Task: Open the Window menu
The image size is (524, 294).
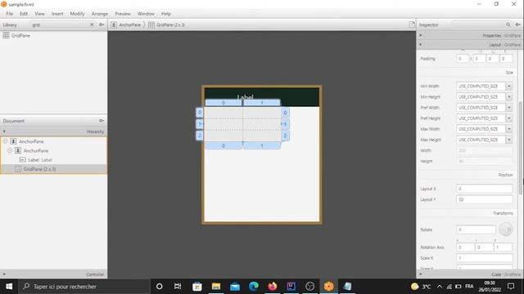Action: coord(146,14)
